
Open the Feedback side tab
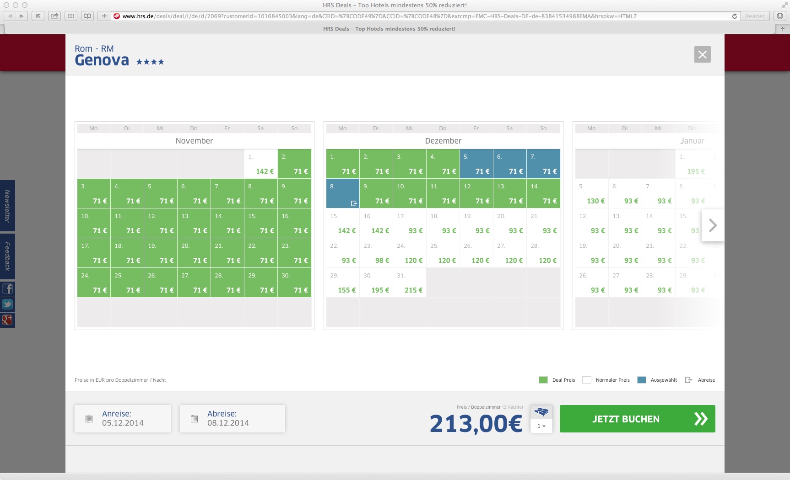(x=7, y=256)
